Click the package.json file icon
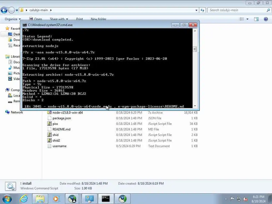 (x=49, y=118)
